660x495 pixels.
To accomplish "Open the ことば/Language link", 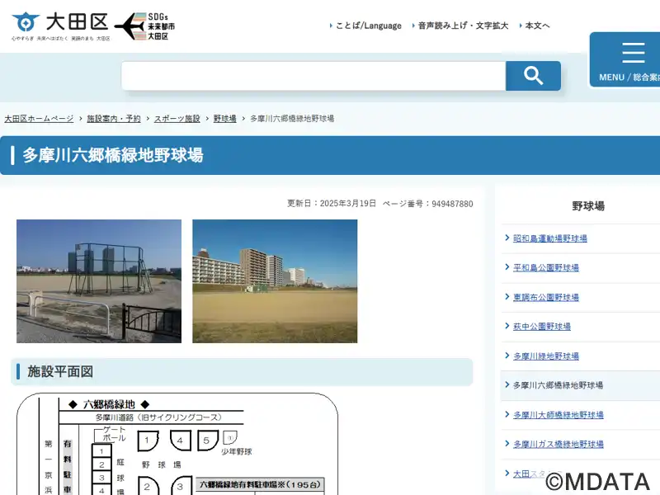I will (368, 26).
